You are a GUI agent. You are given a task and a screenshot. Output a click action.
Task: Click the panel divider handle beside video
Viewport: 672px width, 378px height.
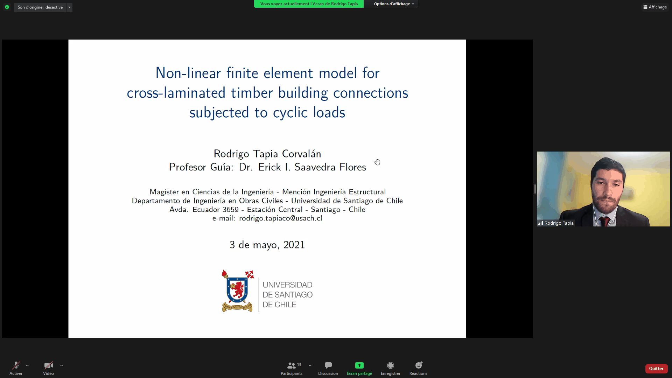pyautogui.click(x=535, y=189)
